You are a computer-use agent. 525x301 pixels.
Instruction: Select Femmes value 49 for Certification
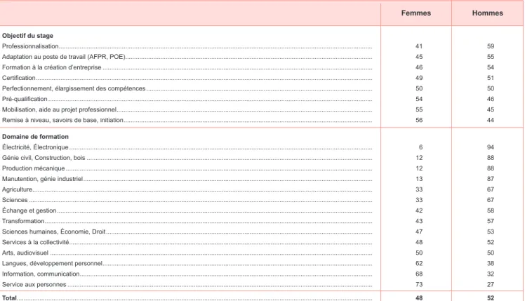(419, 78)
